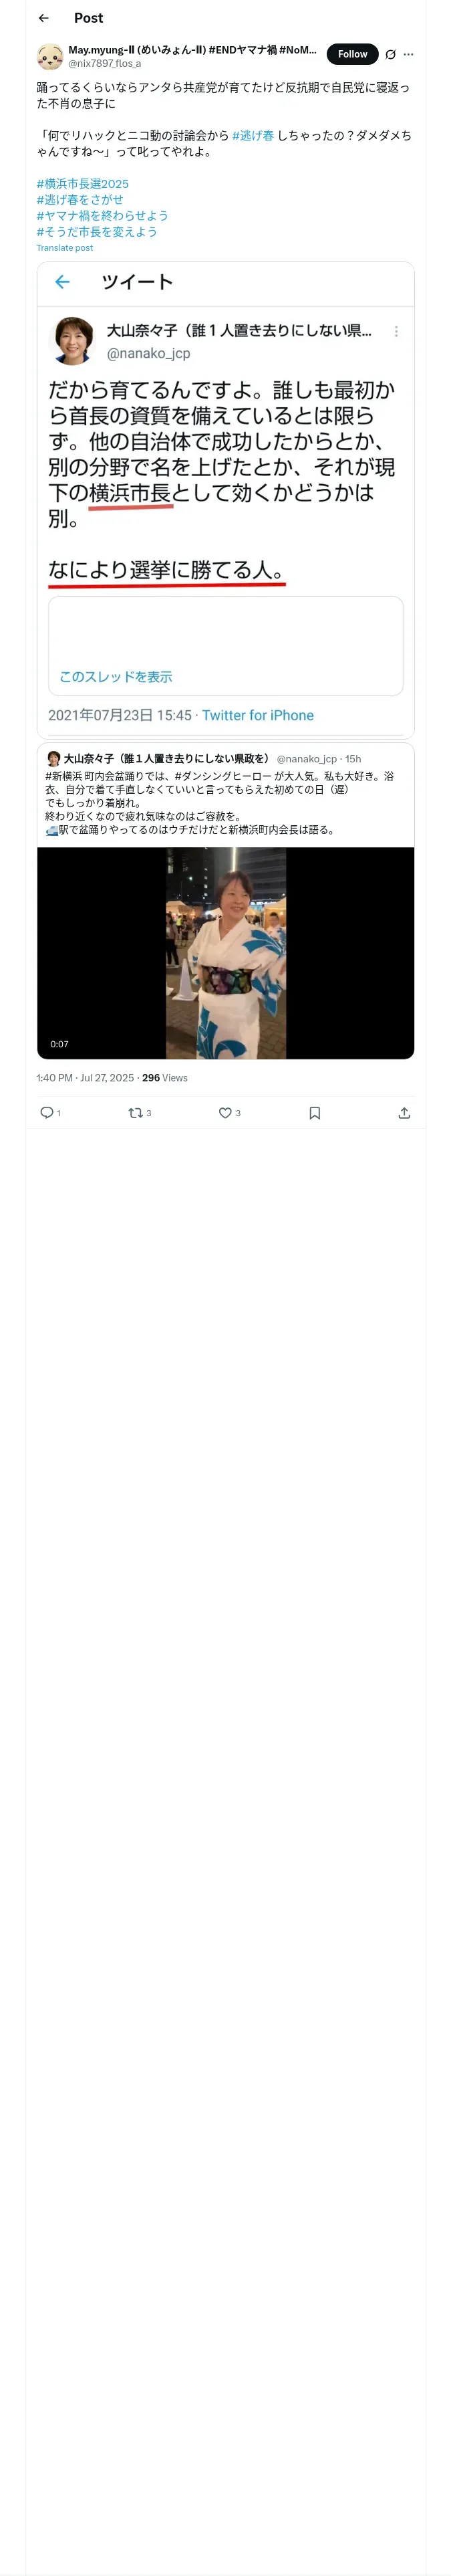Open the post author's profile avatar
This screenshot has height=2576, width=451.
click(x=50, y=56)
